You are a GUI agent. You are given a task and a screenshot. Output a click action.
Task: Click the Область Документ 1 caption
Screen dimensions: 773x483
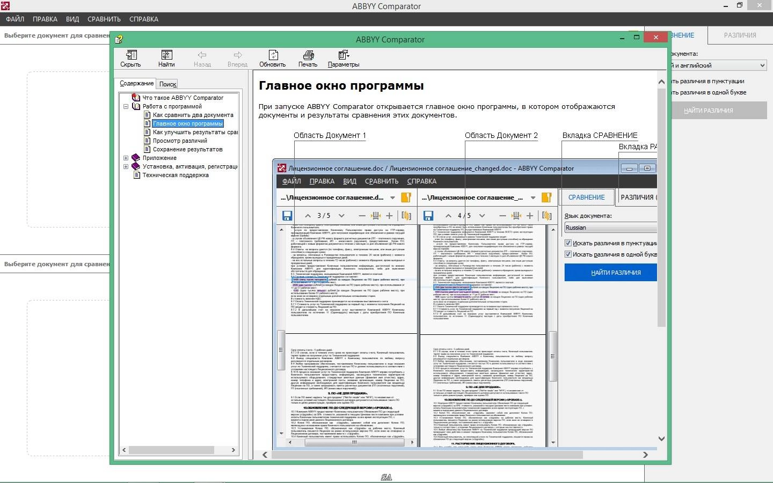click(x=330, y=135)
